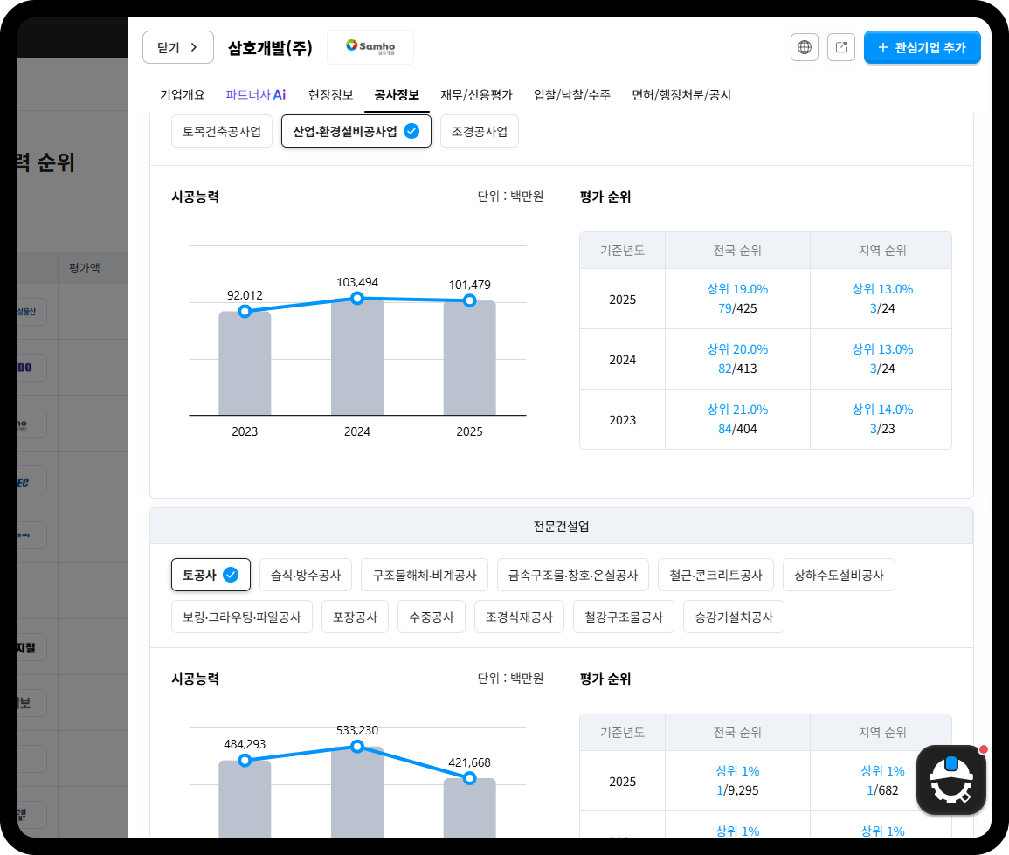Select the 철강구조물공사 option
The image size is (1009, 855).
624,617
